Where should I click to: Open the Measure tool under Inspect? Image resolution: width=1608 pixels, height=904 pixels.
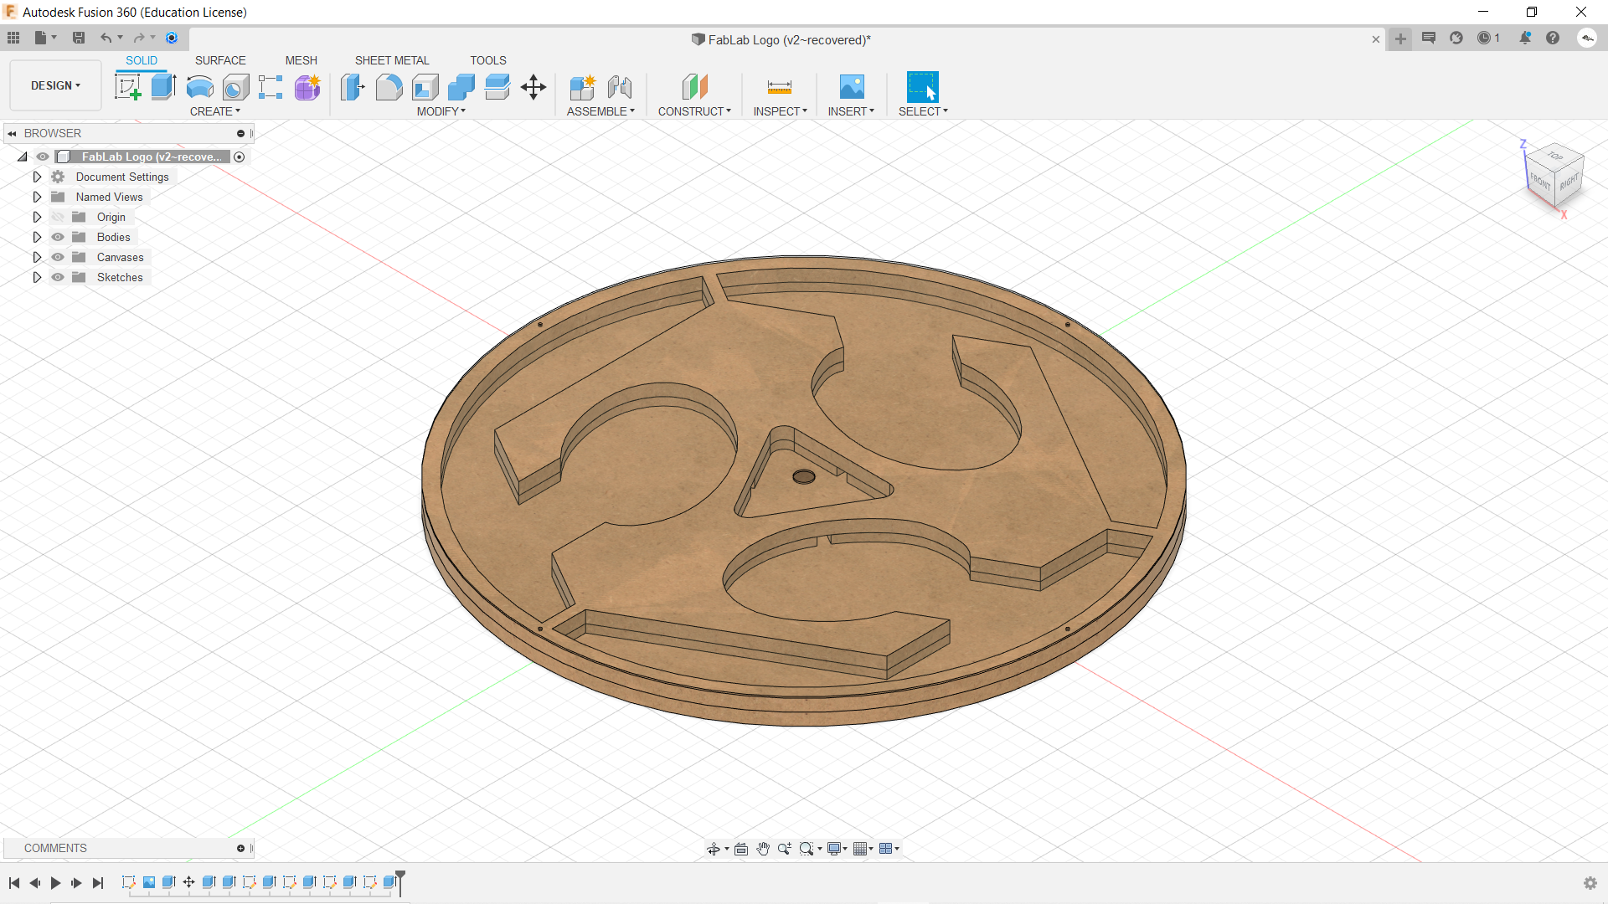779,87
